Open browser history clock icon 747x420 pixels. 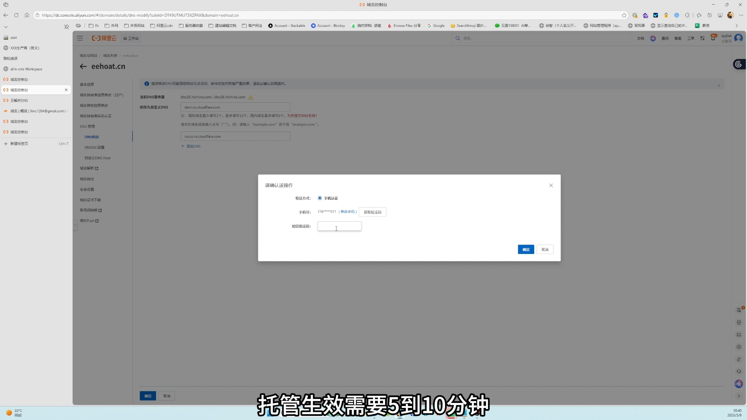tap(709, 15)
